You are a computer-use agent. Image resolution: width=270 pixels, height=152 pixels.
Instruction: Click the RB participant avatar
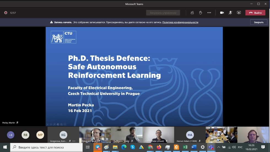point(25,135)
